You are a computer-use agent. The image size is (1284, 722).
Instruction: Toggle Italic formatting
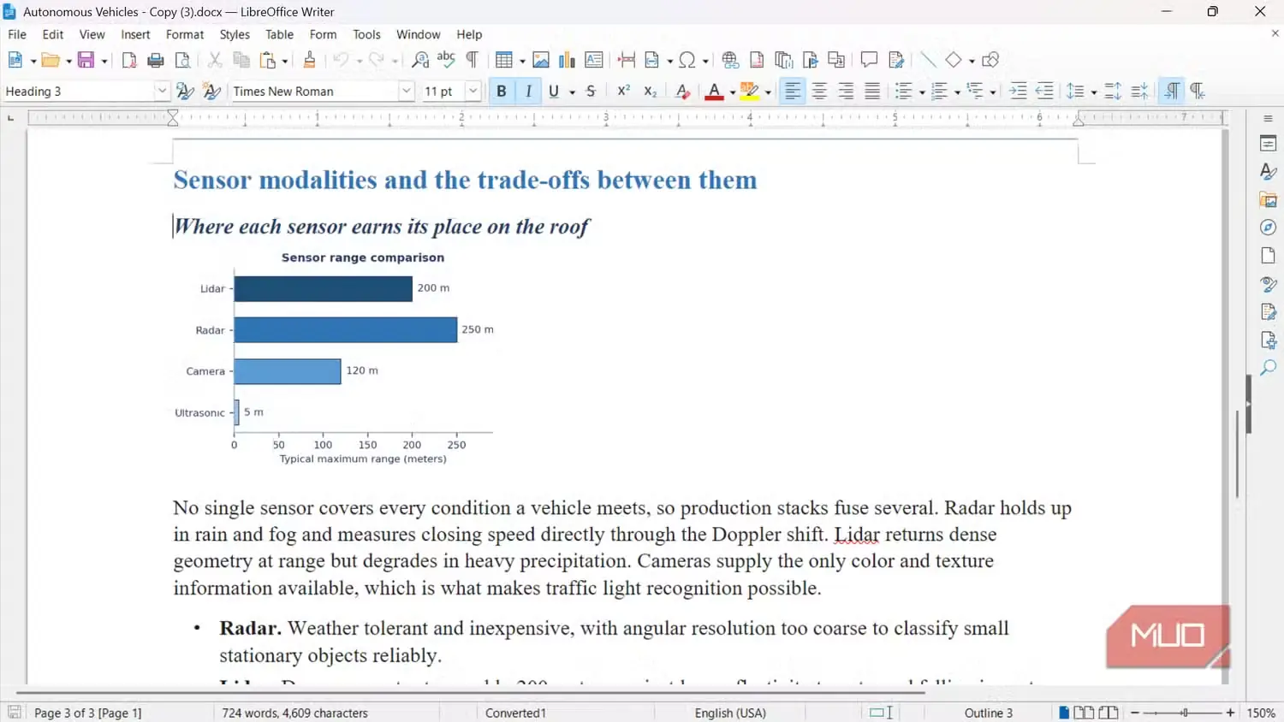point(529,92)
